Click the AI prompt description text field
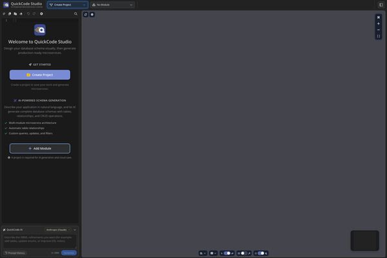Screen dimensions: 387x258 pyautogui.click(x=40, y=241)
